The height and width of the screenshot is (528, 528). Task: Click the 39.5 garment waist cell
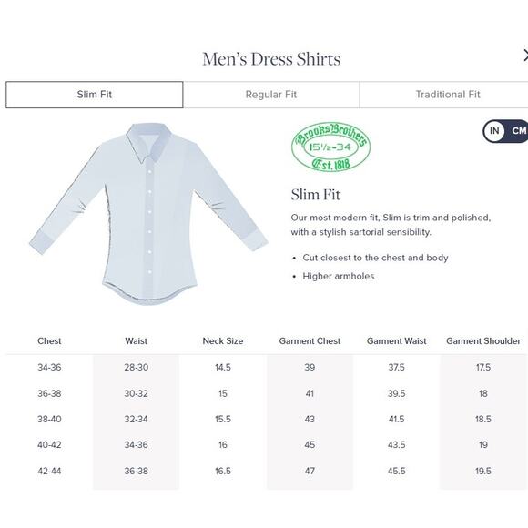[396, 393]
